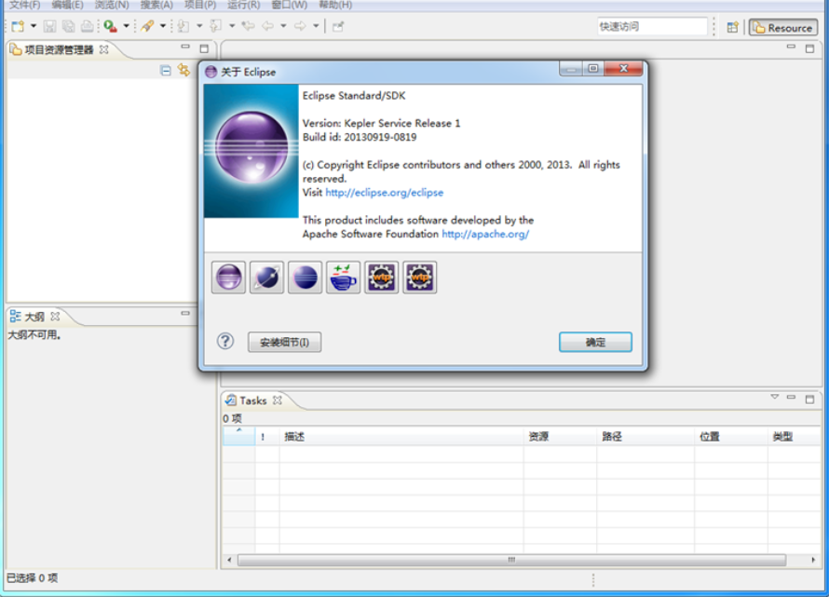This screenshot has height=597, width=829.
Task: Sort tasks by 路径 column header
Action: (646, 437)
